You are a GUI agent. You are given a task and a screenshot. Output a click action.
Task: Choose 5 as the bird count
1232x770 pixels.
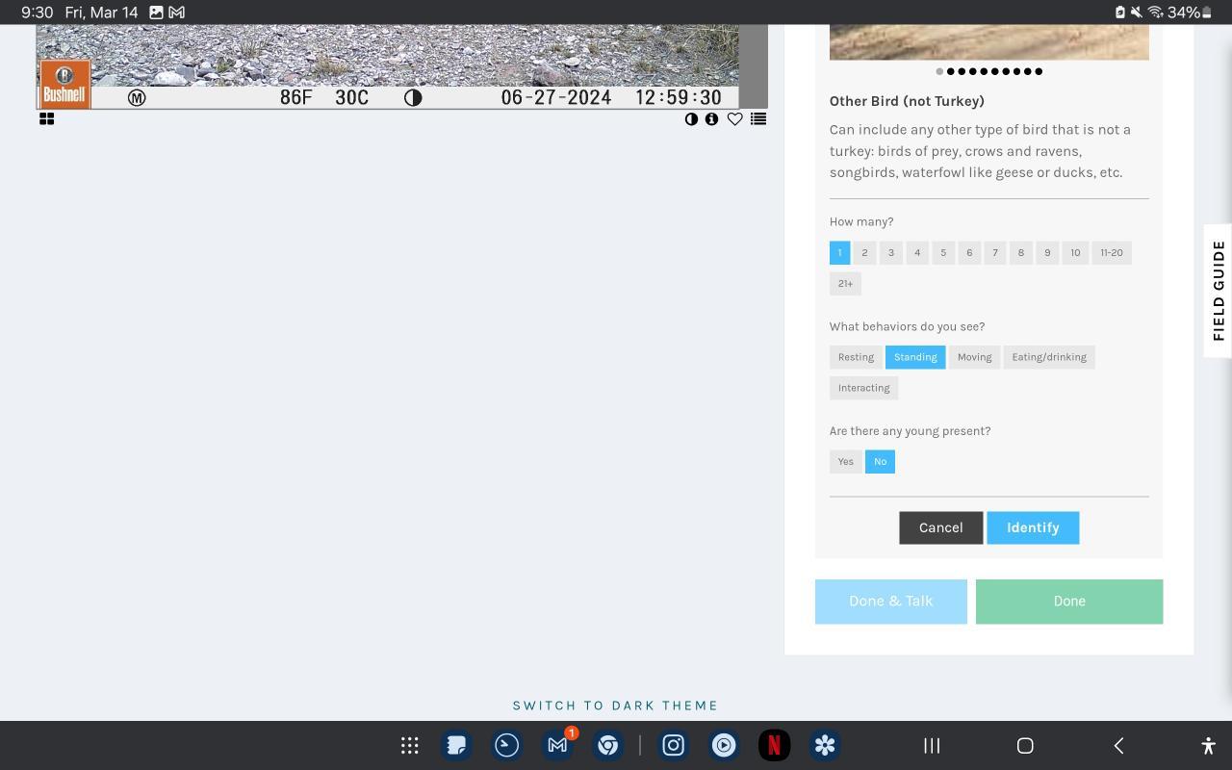click(943, 253)
